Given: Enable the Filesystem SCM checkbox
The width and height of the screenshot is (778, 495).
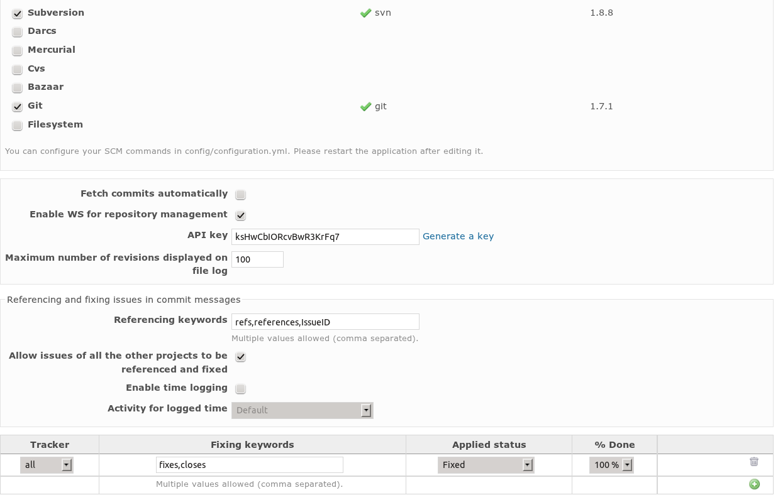Looking at the screenshot, I should pos(18,125).
